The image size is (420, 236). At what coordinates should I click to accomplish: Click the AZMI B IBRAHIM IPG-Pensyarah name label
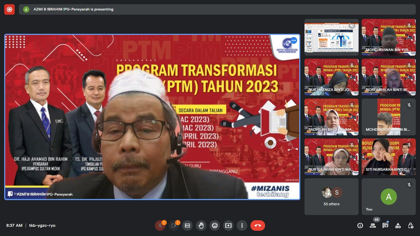(x=45, y=194)
